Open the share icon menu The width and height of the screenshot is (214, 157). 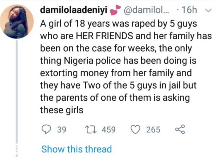coord(180,129)
